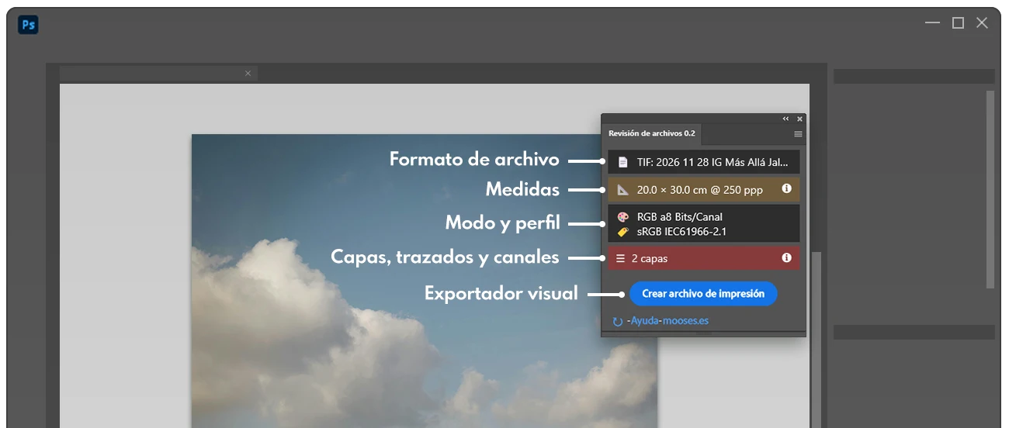Click the document canvas vertical scrollbar

[816, 339]
